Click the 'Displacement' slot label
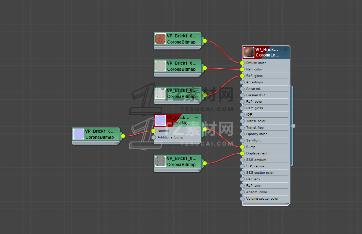 257,153
